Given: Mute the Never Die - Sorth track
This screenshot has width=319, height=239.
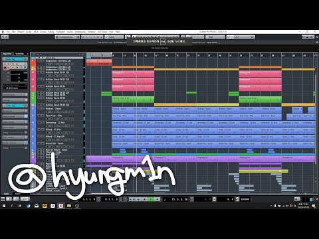Looking at the screenshot, I should (x=39, y=143).
